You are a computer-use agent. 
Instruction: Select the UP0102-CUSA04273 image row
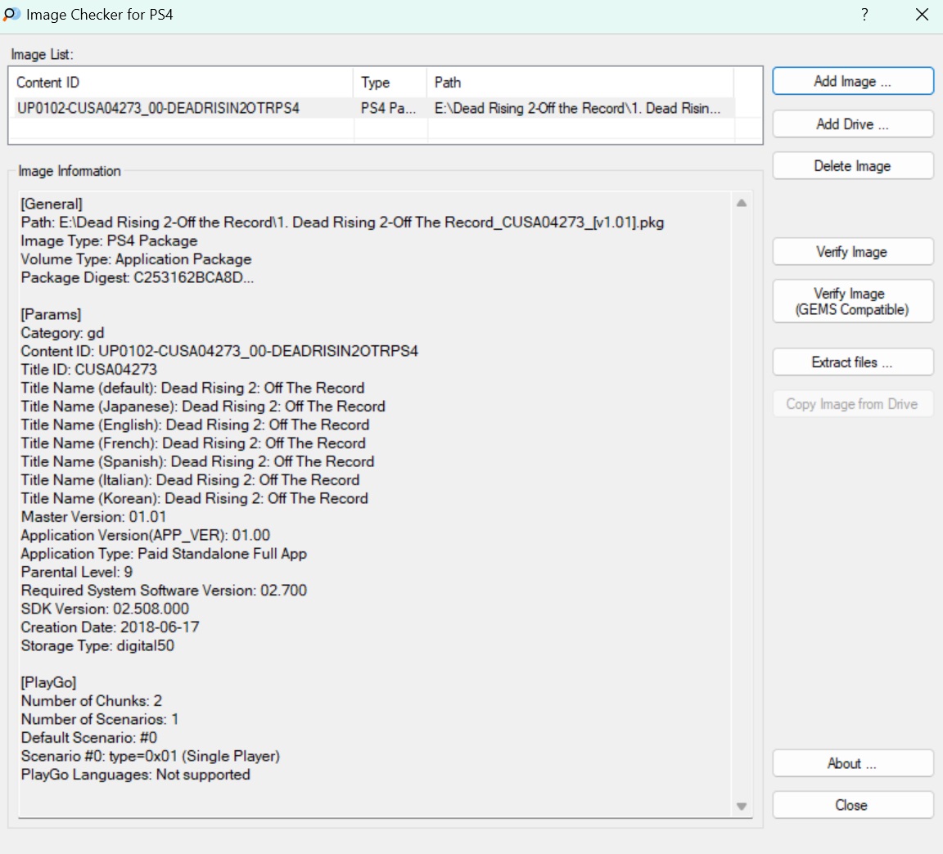pyautogui.click(x=159, y=108)
